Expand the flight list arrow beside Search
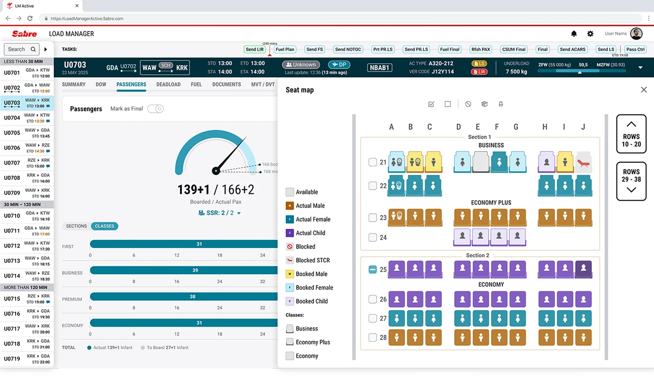 click(x=46, y=49)
